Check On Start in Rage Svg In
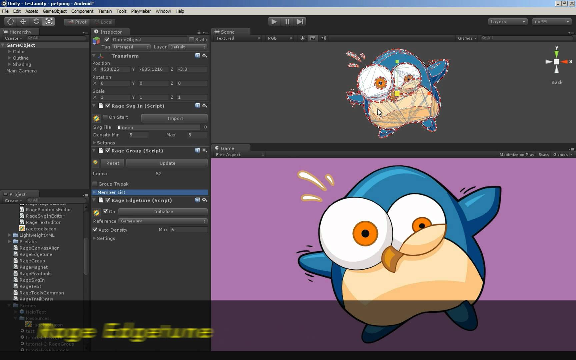 105,117
